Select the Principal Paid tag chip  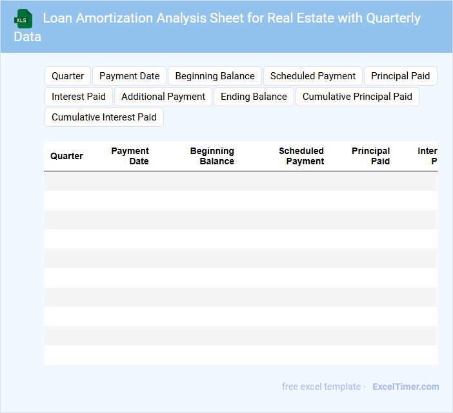coord(401,76)
